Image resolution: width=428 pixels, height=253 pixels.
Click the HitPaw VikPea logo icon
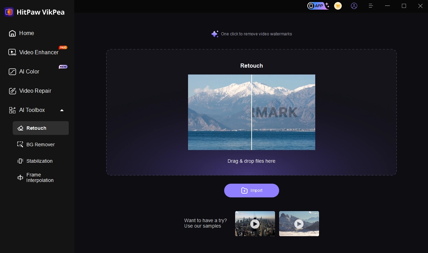coord(9,12)
